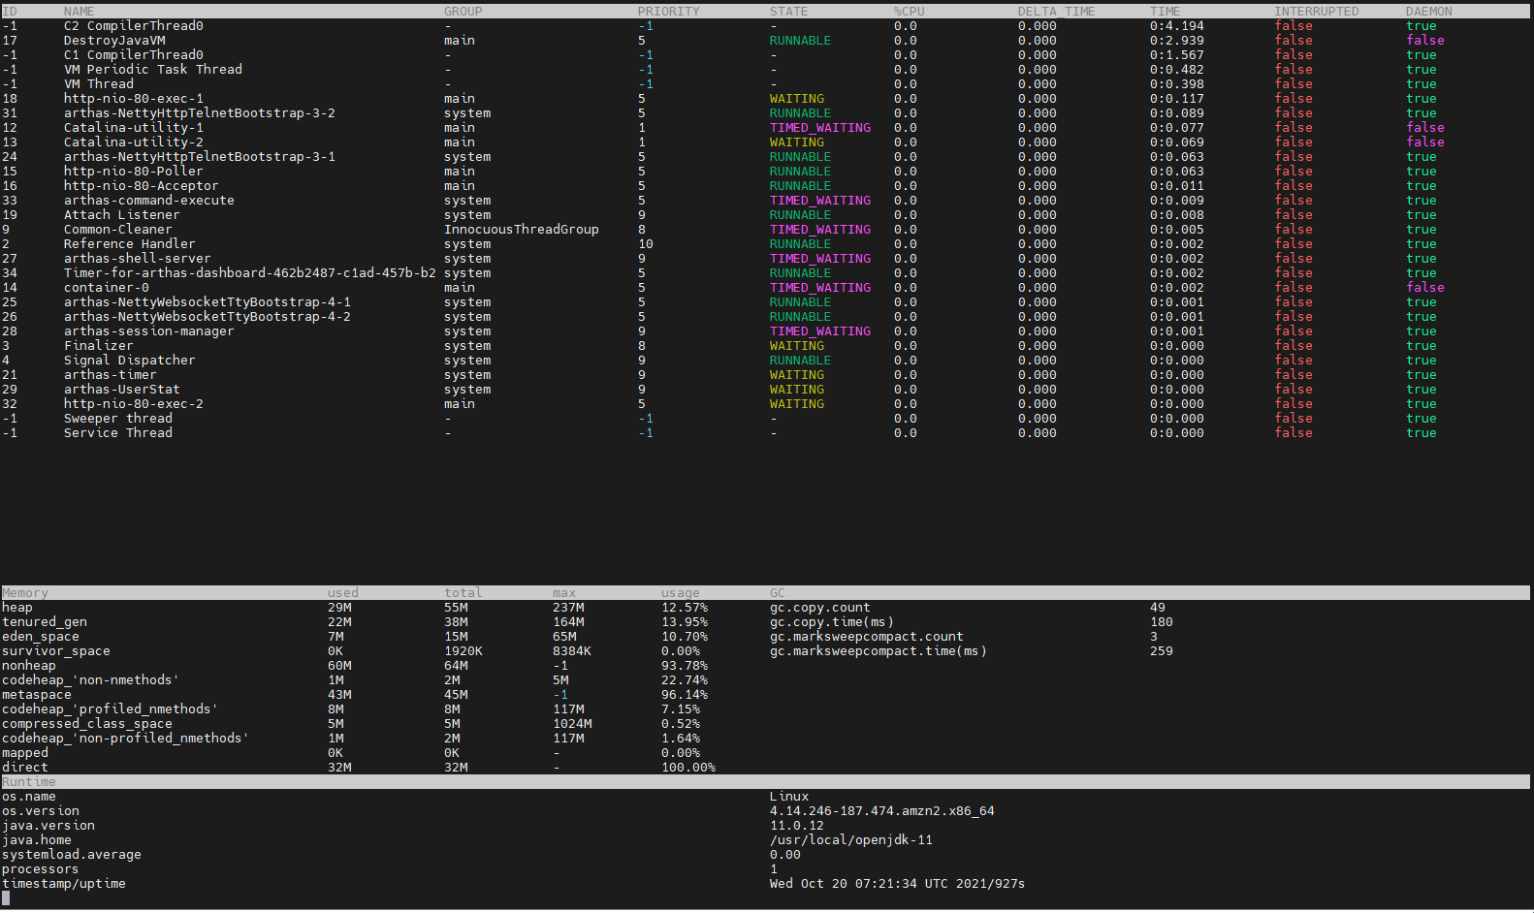Click the survivor_space memory label

(56, 651)
